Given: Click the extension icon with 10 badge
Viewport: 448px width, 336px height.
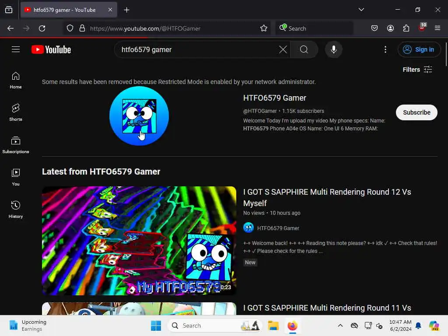Looking at the screenshot, I should [422, 28].
